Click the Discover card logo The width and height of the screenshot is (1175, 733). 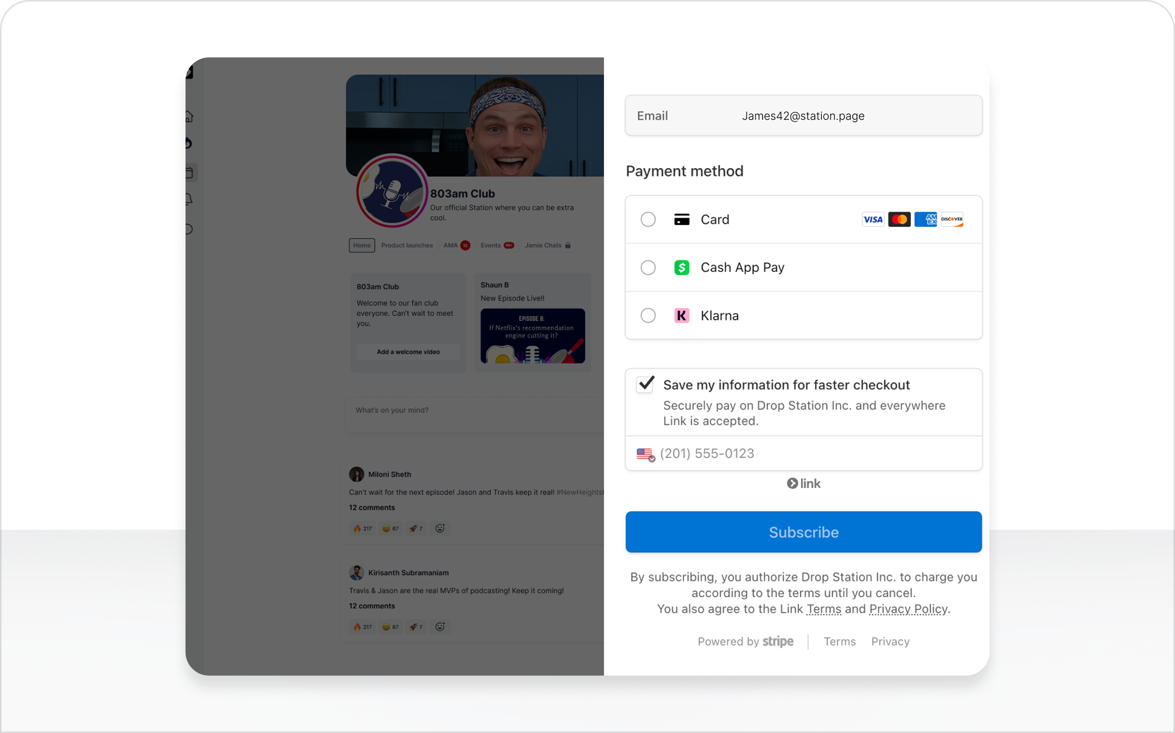(x=952, y=220)
